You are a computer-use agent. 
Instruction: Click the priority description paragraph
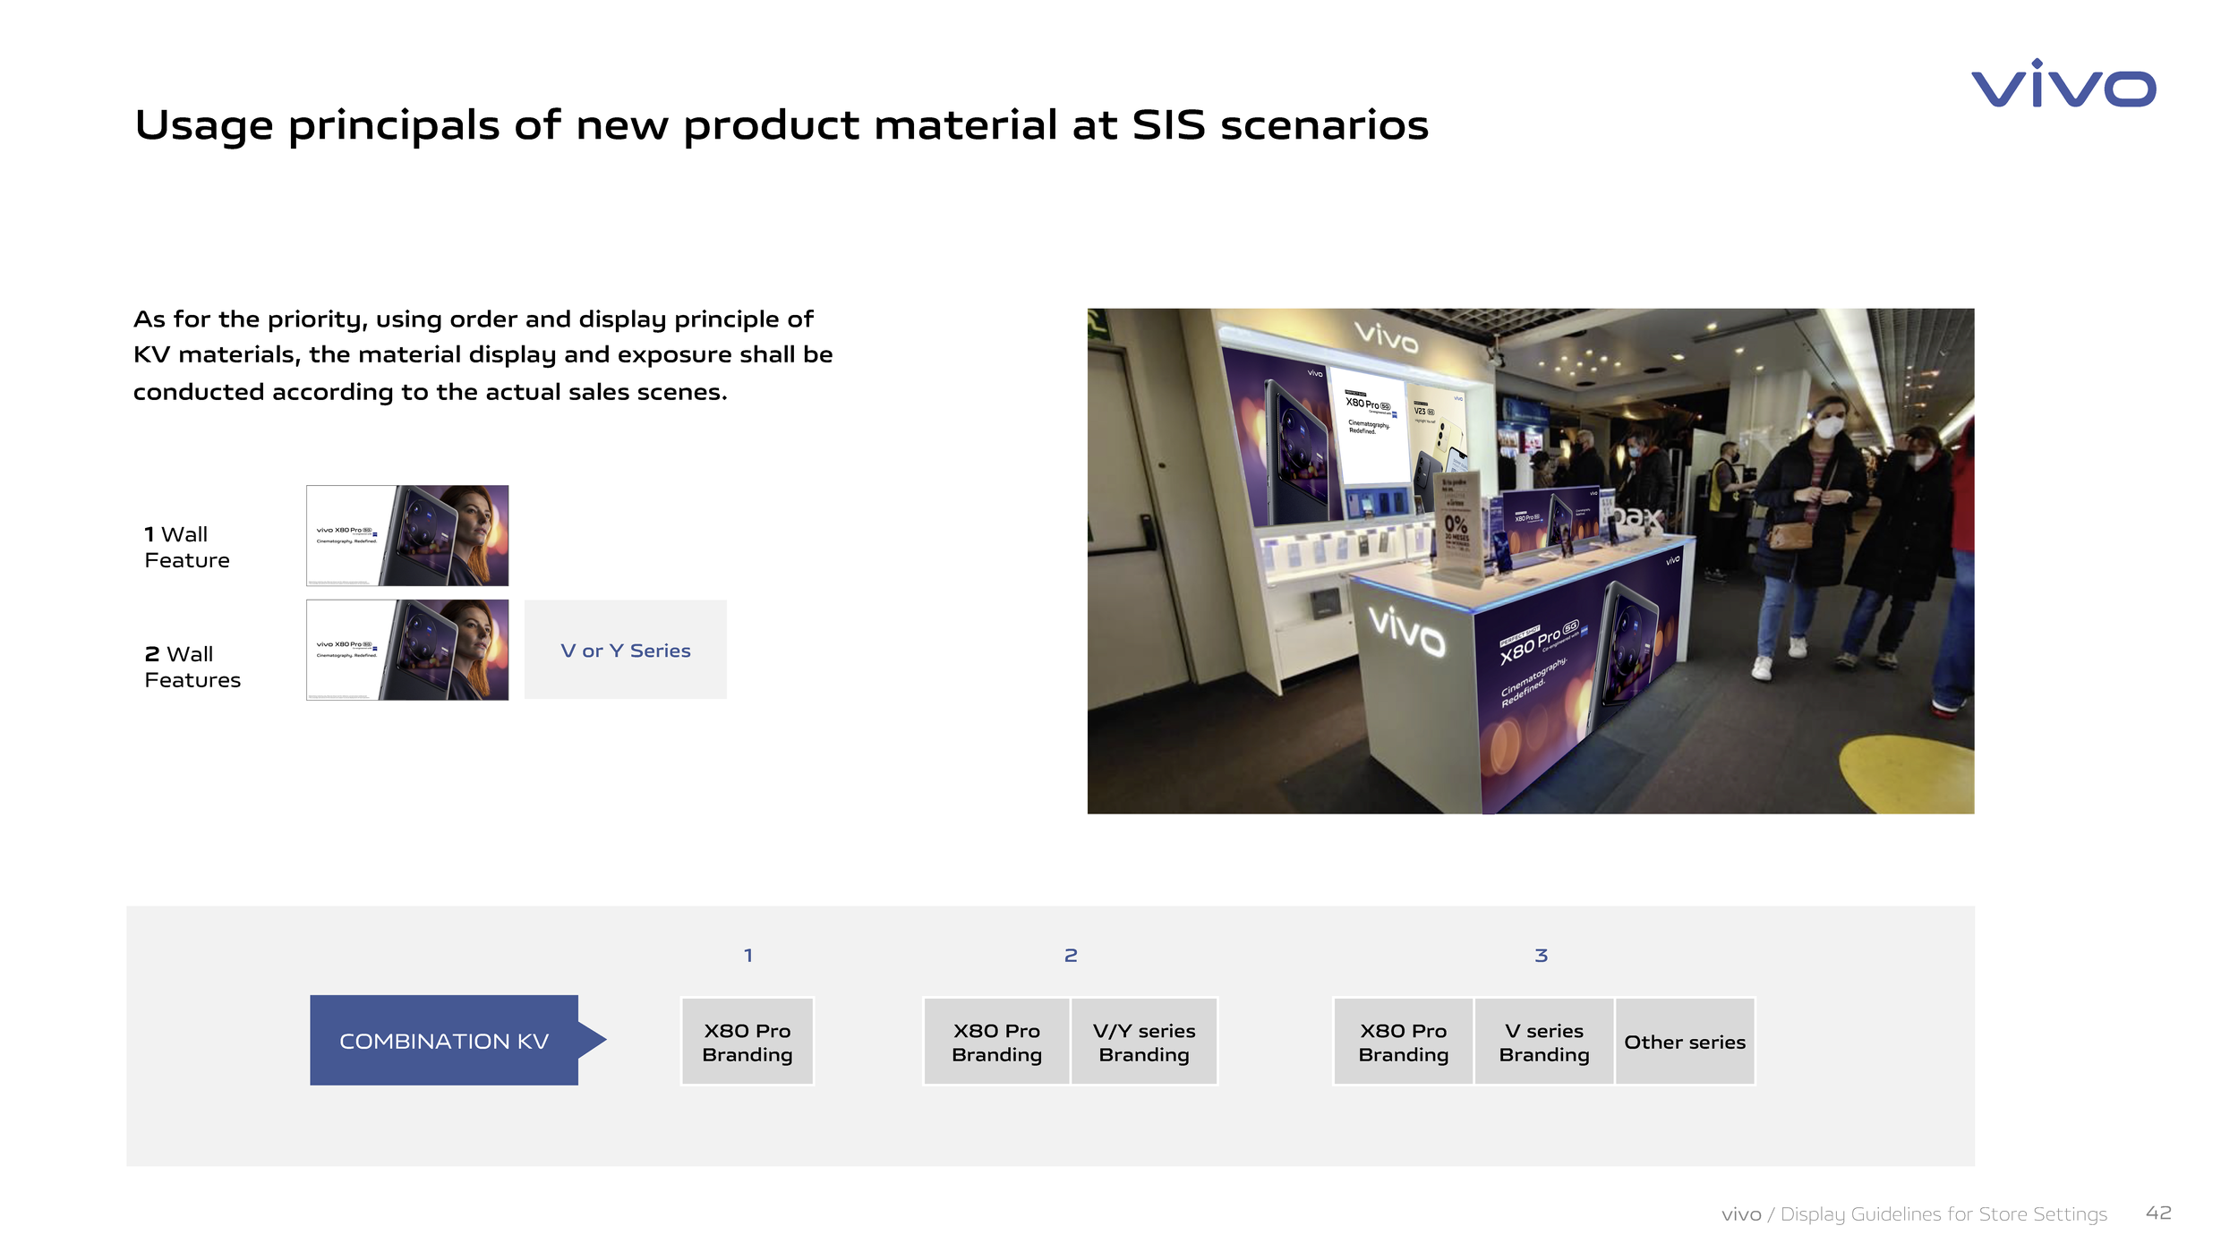[x=483, y=355]
